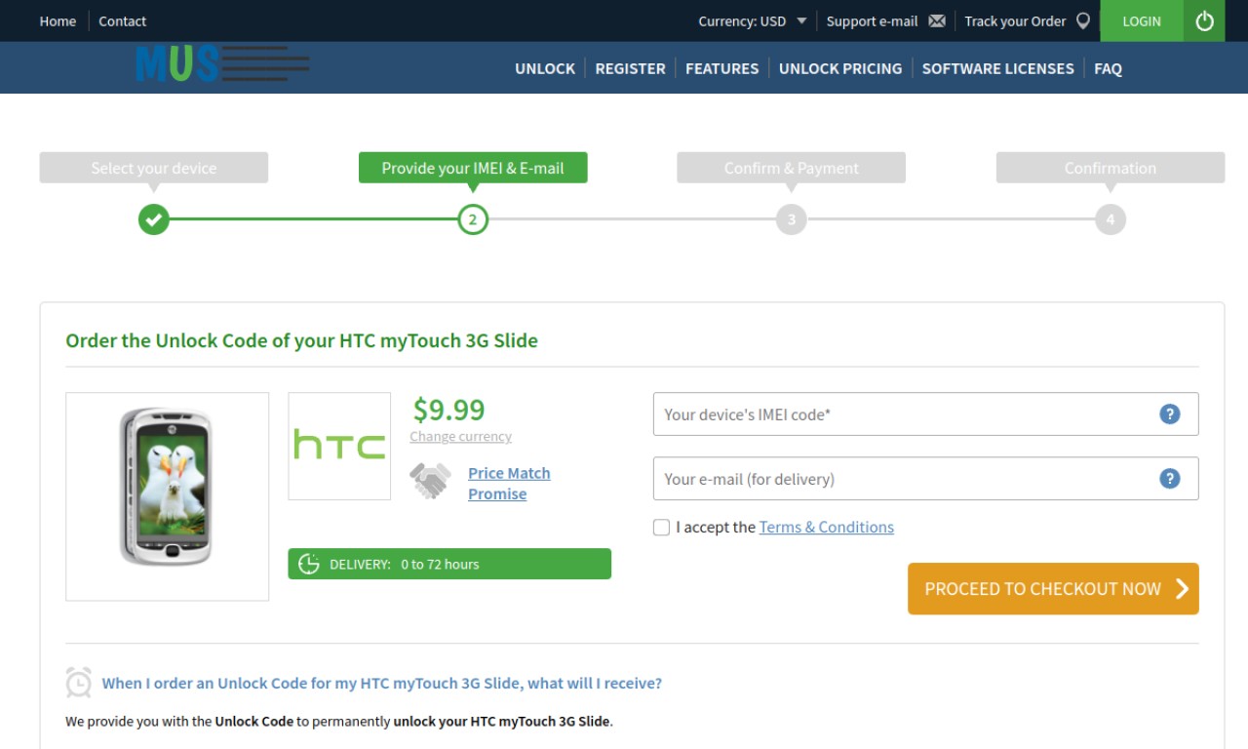The width and height of the screenshot is (1248, 749).
Task: Click the Track your Order location pin icon
Action: pos(1082,21)
